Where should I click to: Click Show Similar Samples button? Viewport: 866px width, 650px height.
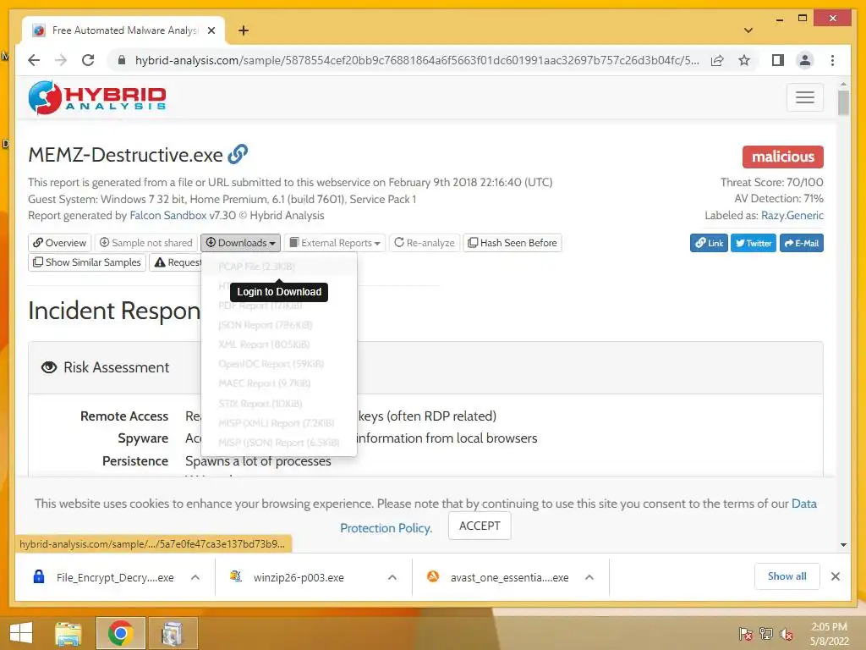pyautogui.click(x=87, y=262)
